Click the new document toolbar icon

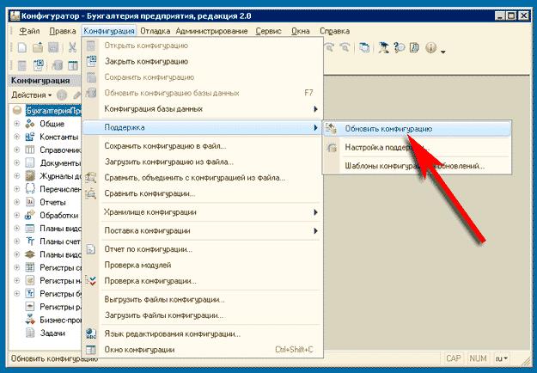pyautogui.click(x=23, y=47)
